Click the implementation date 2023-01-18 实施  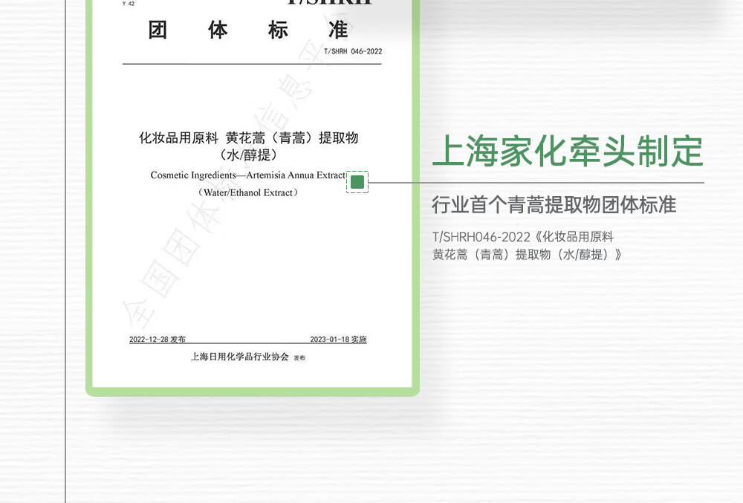coord(338,339)
